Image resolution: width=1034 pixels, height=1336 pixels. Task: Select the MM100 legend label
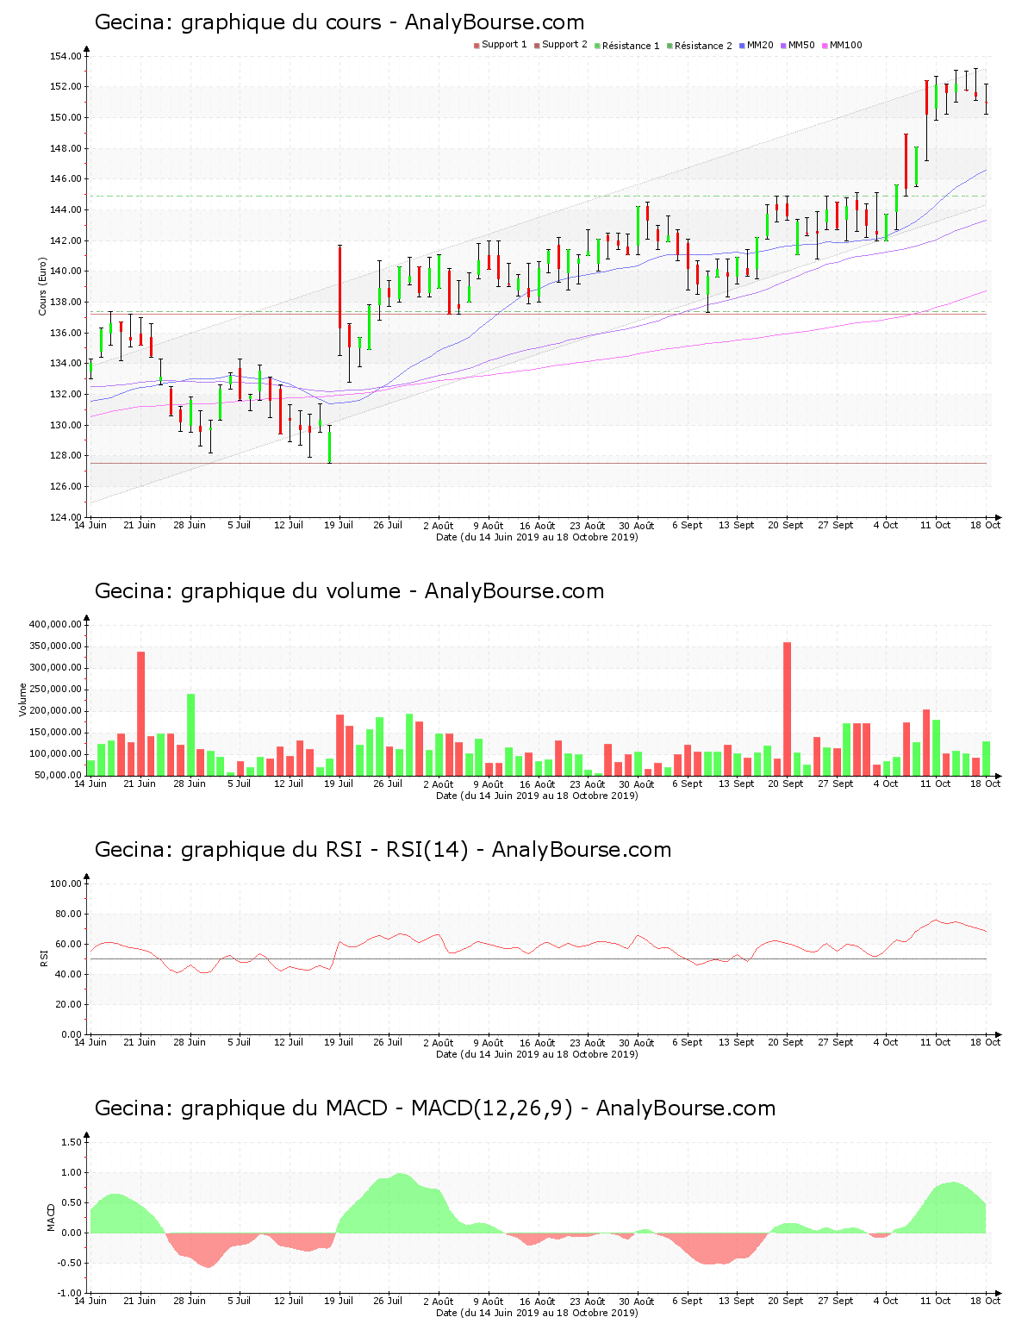coord(846,45)
